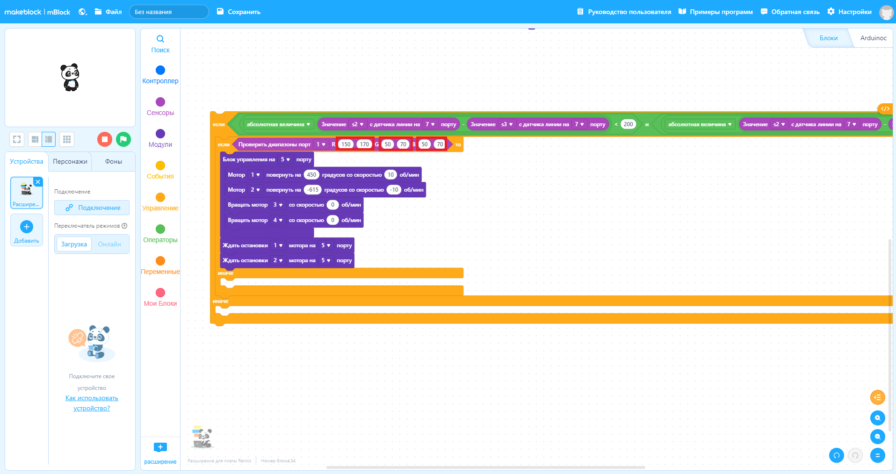Edit the -615 degrees value
This screenshot has width=896, height=474.
312,190
